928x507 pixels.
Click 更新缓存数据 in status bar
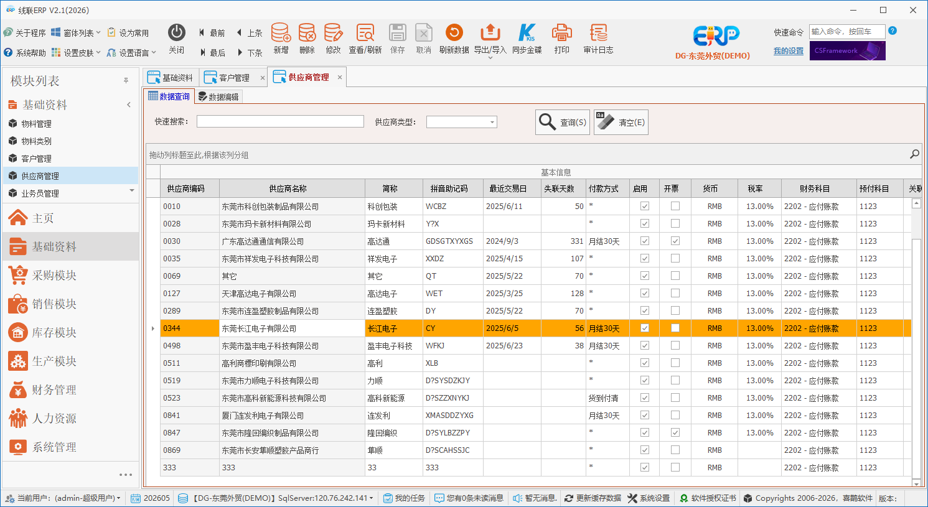(593, 498)
